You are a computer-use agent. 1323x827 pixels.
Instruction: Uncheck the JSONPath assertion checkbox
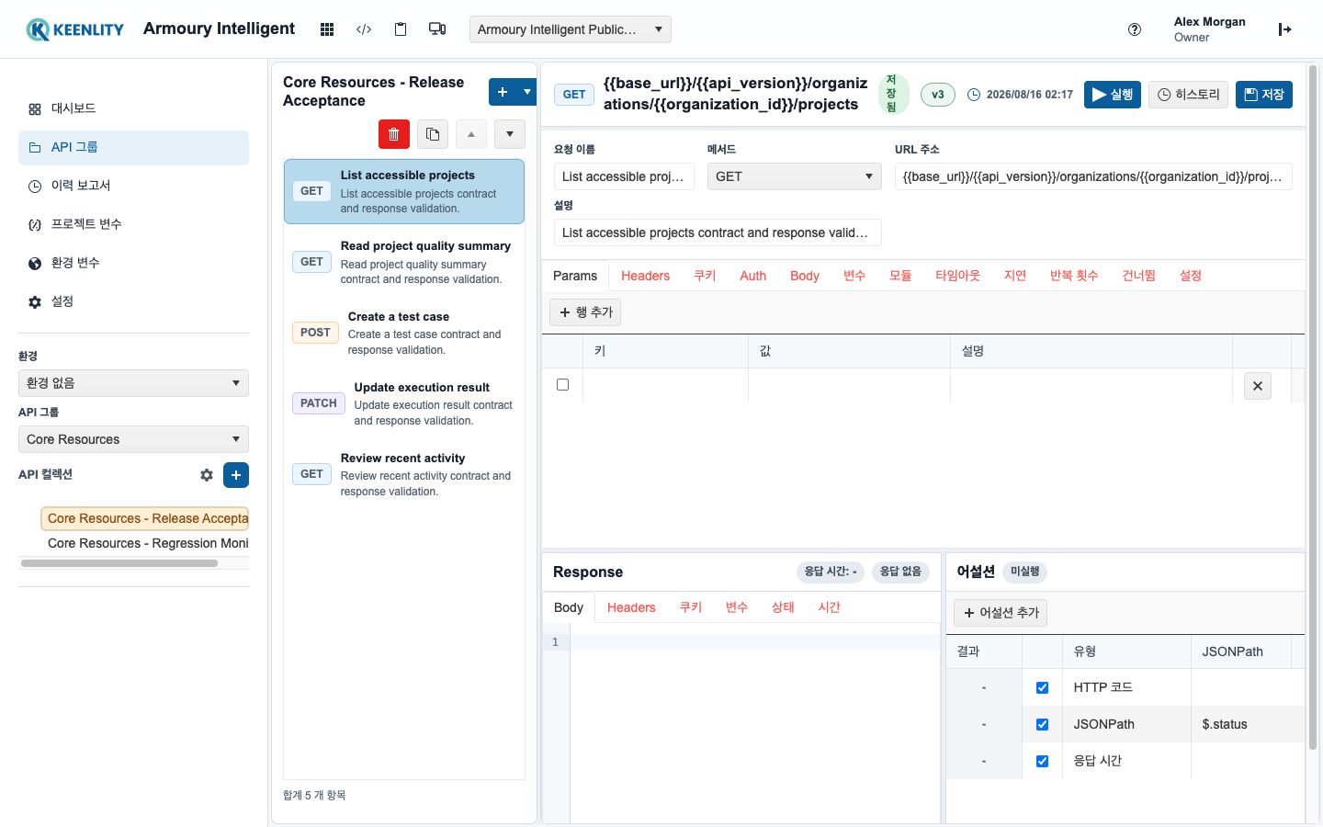pos(1042,724)
